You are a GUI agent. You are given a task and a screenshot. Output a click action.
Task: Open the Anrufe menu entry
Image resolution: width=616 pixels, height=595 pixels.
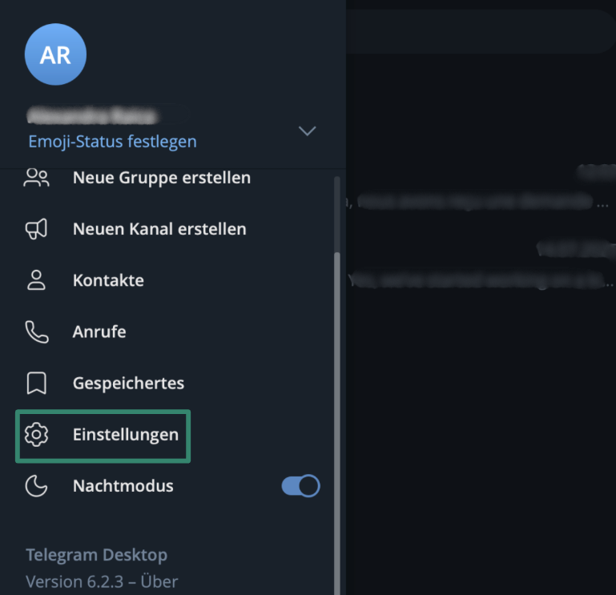(99, 332)
